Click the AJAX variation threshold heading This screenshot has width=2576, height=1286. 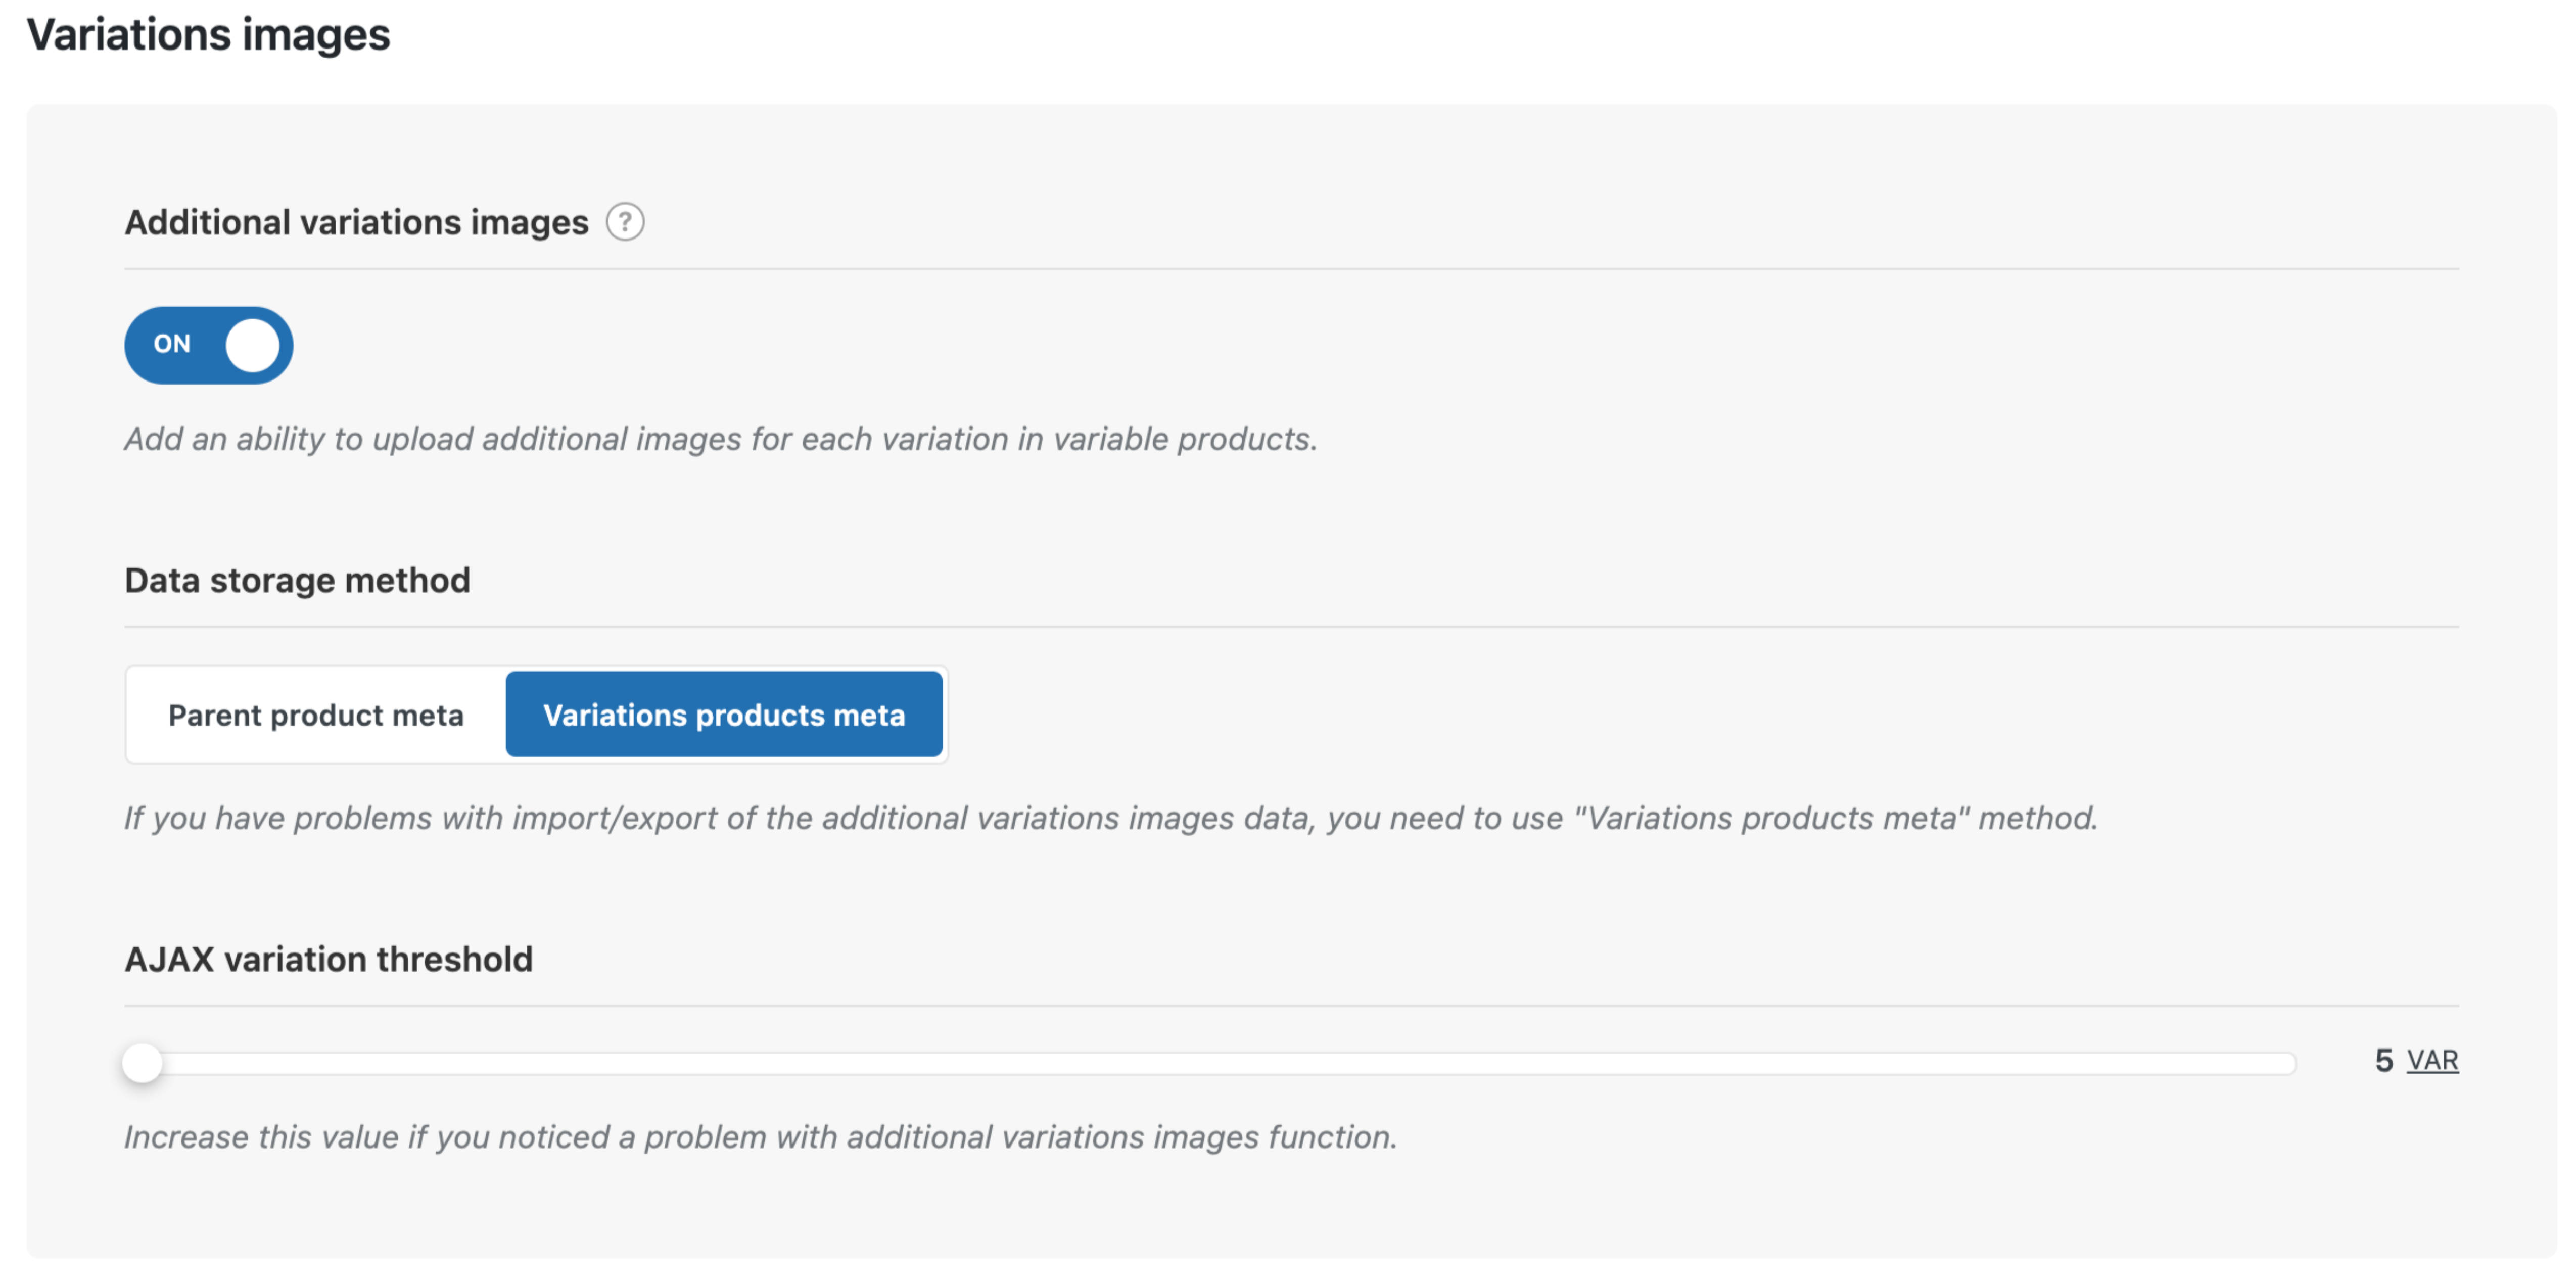coord(328,959)
